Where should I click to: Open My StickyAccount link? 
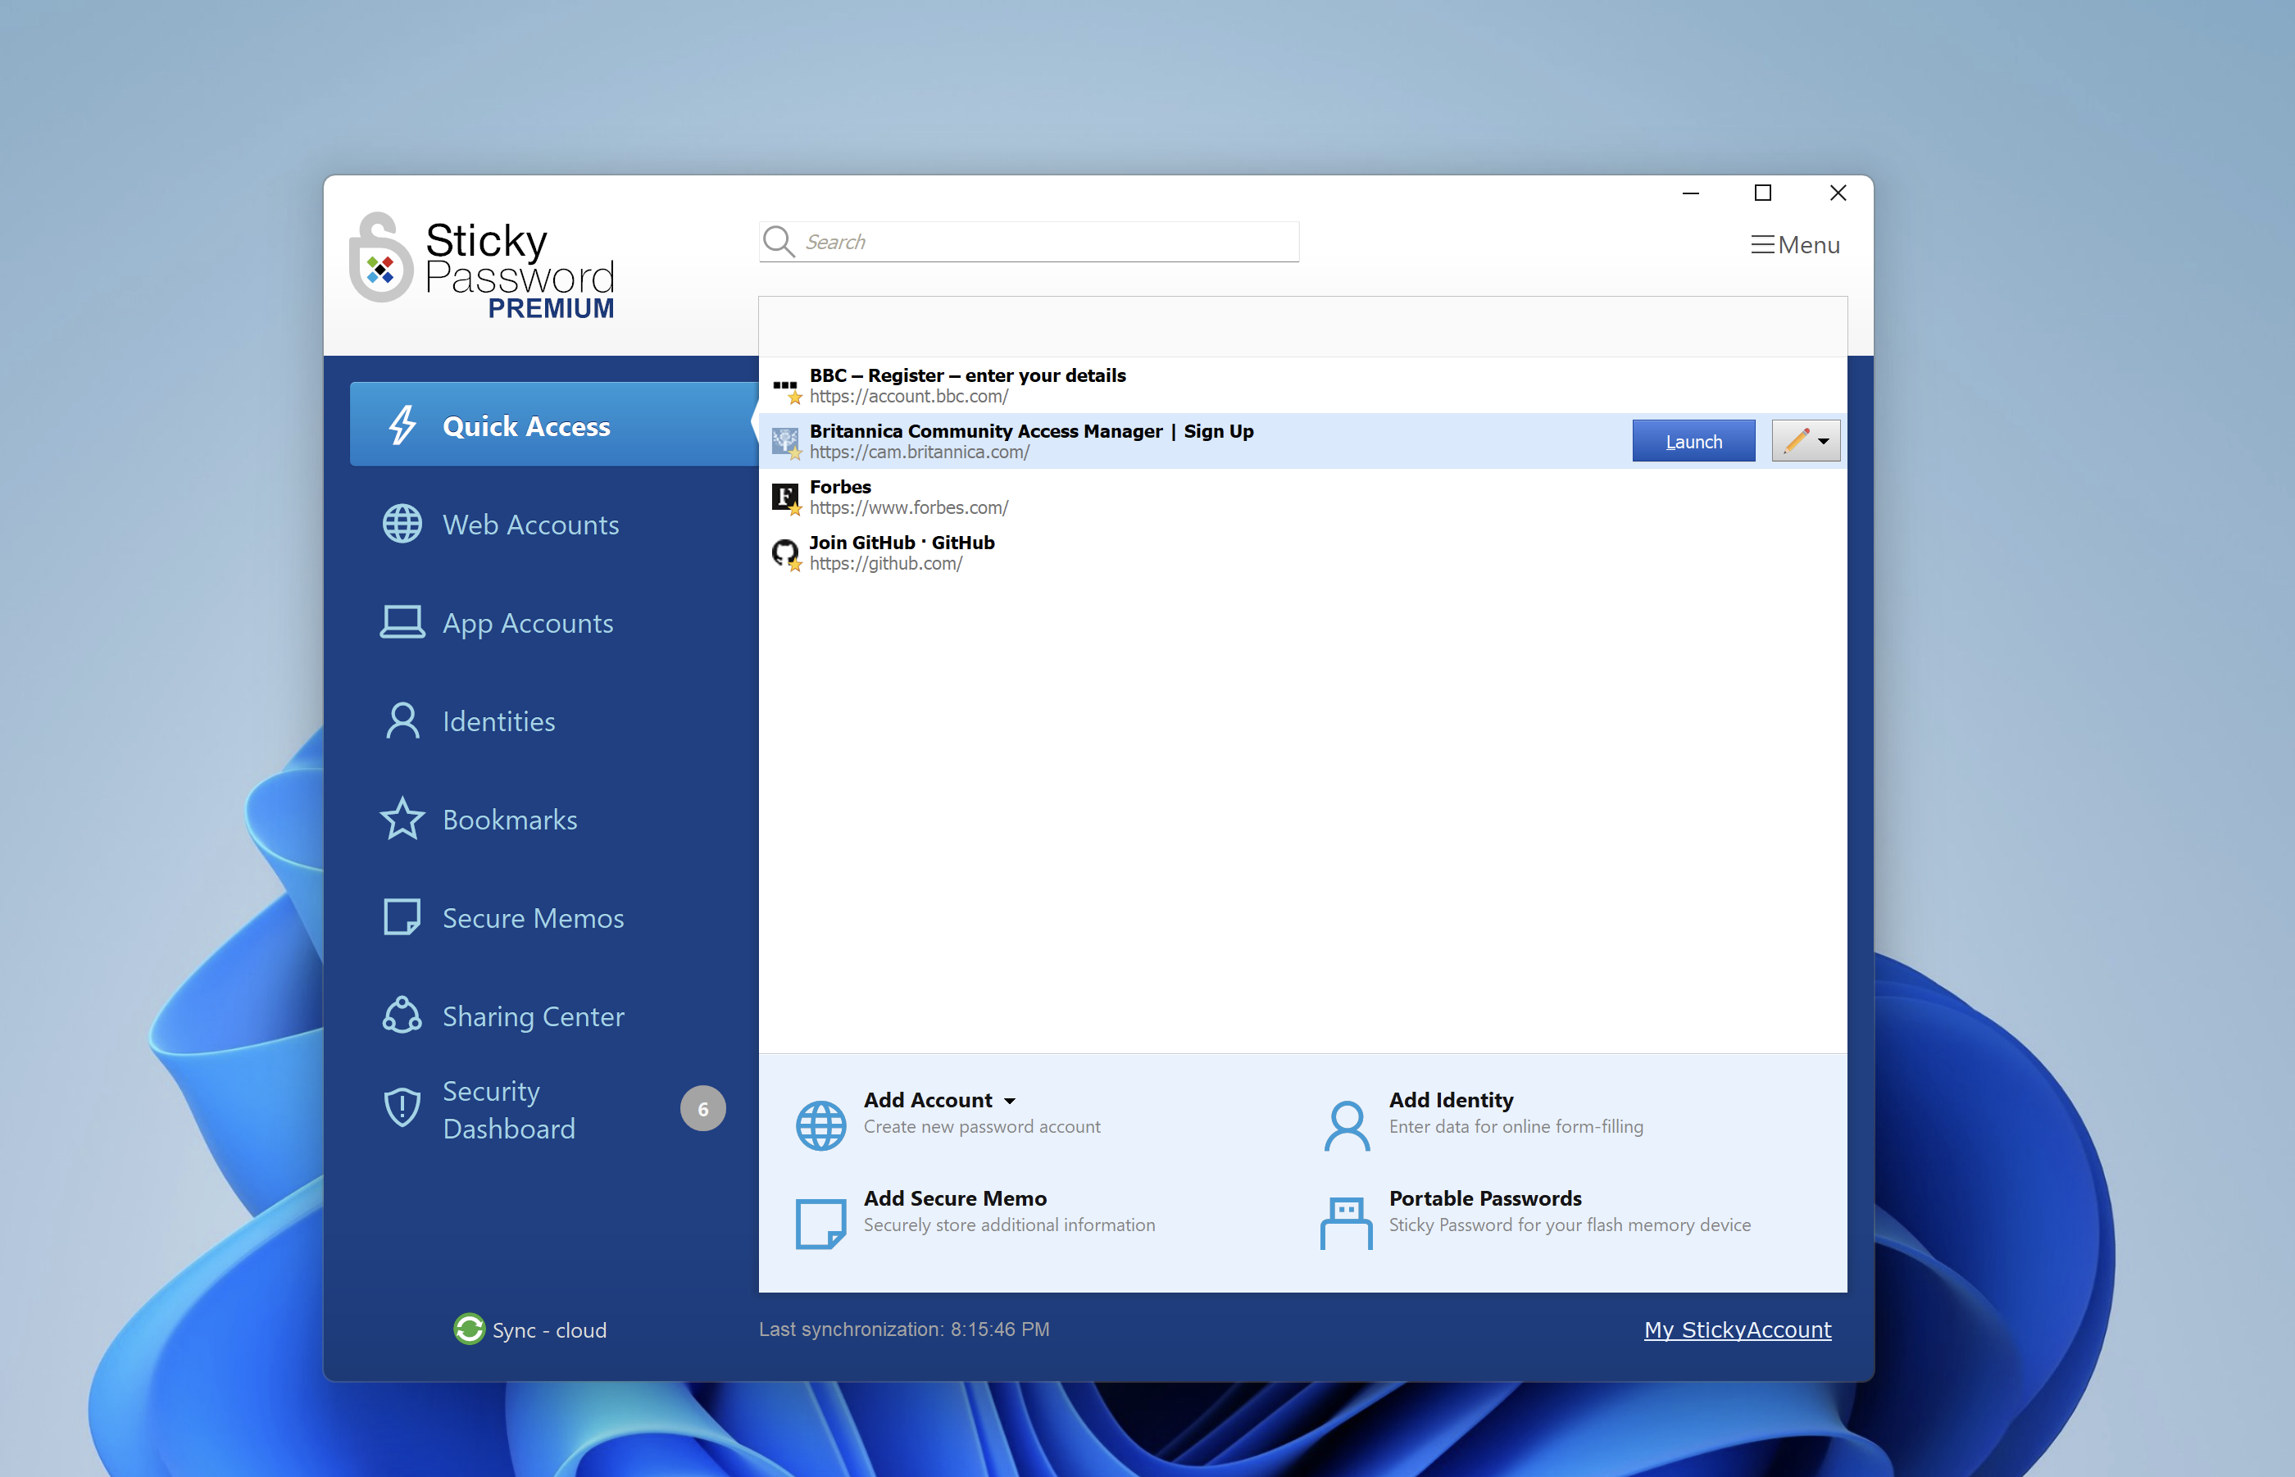pos(1736,1329)
